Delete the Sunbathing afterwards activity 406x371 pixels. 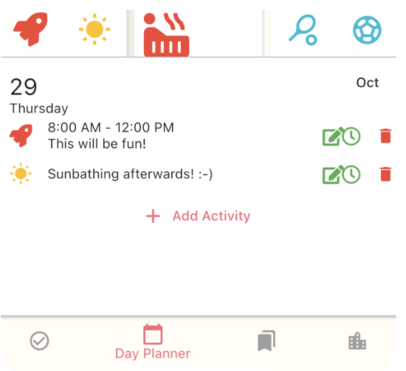pyautogui.click(x=385, y=174)
